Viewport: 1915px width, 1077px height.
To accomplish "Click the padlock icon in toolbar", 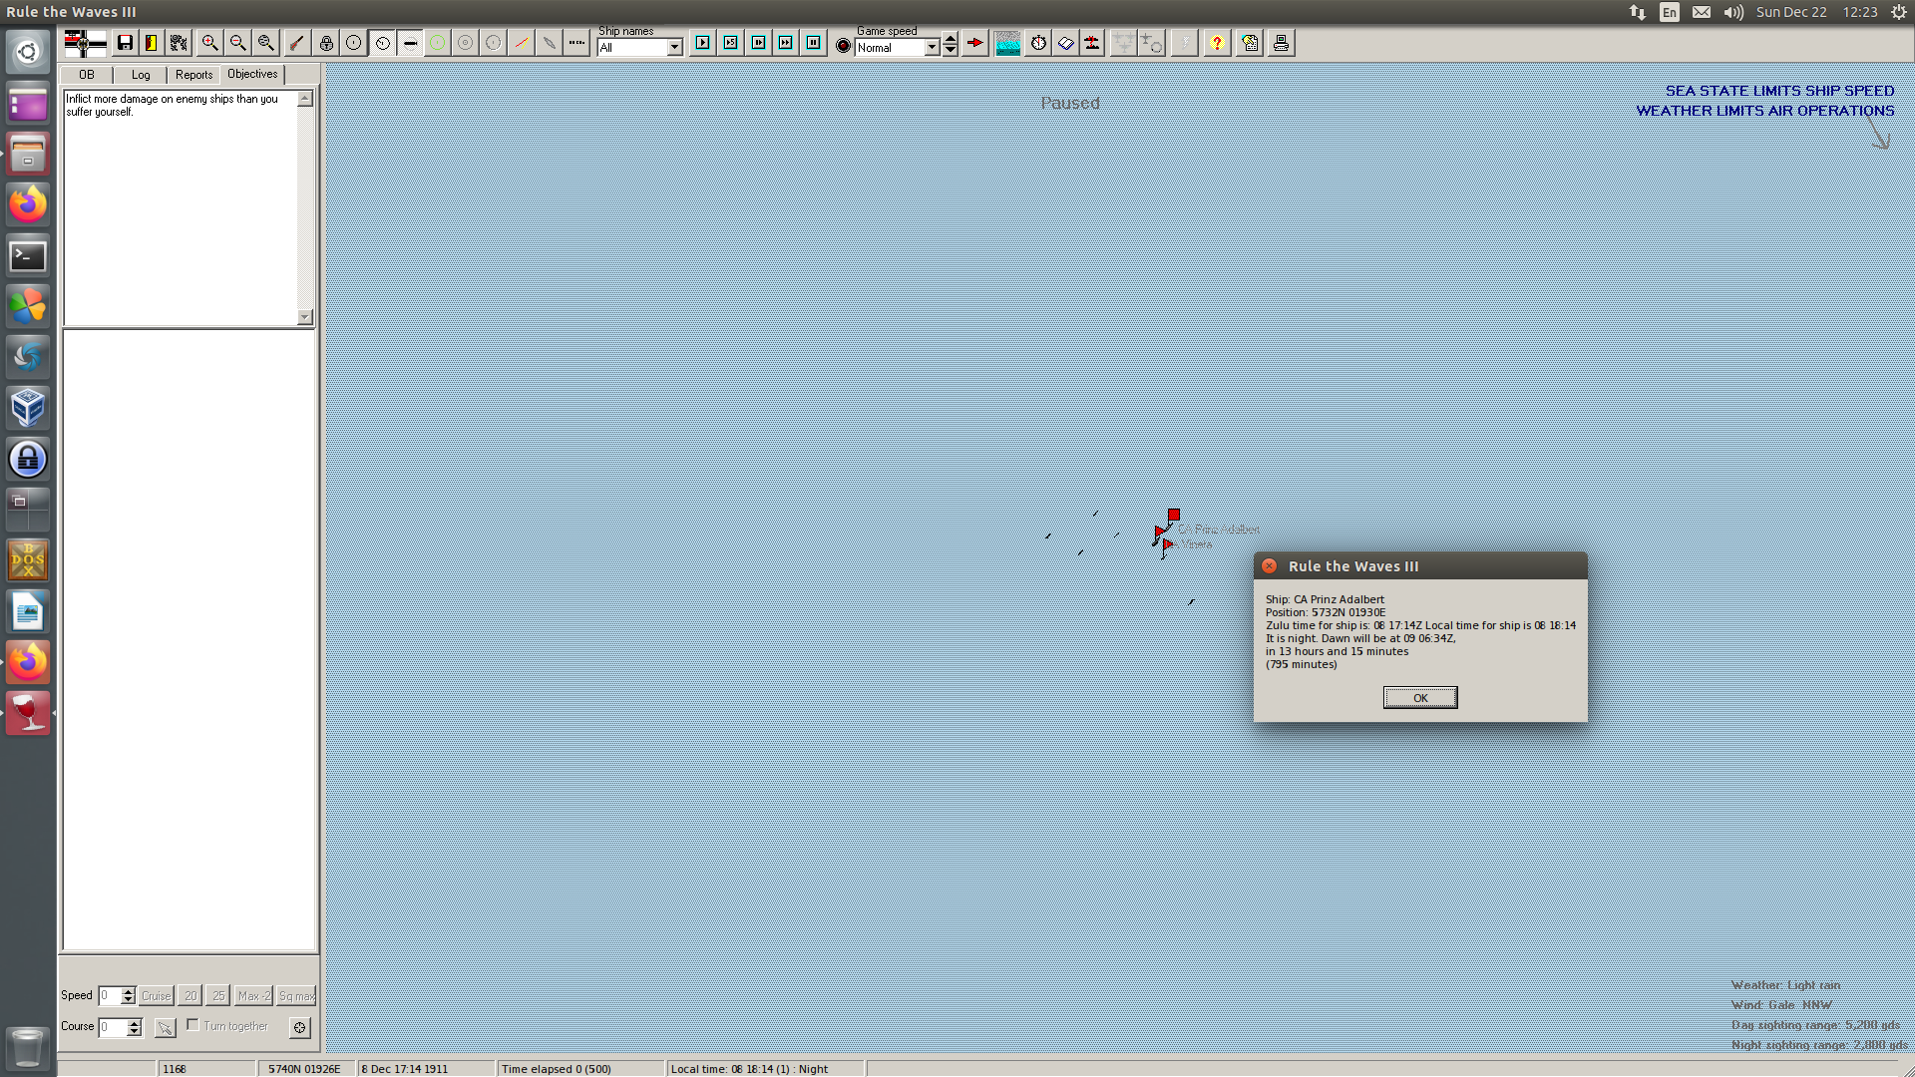I will point(326,43).
